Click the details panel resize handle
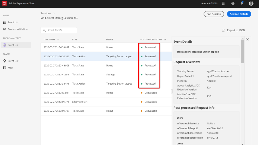 [x=172, y=91]
